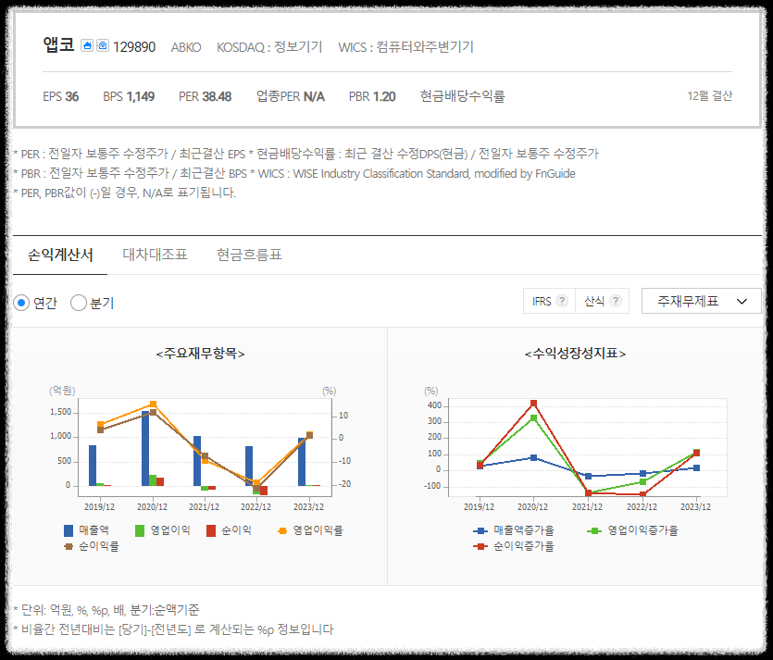Select the 연간 radio button
The image size is (773, 660).
21,303
